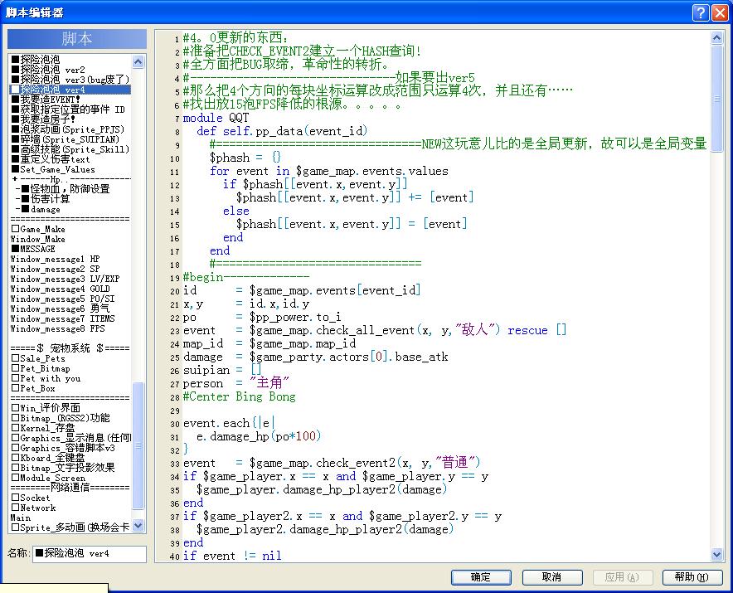The height and width of the screenshot is (593, 733).
Task: Click the 名称 script name input field
Action: click(x=90, y=554)
